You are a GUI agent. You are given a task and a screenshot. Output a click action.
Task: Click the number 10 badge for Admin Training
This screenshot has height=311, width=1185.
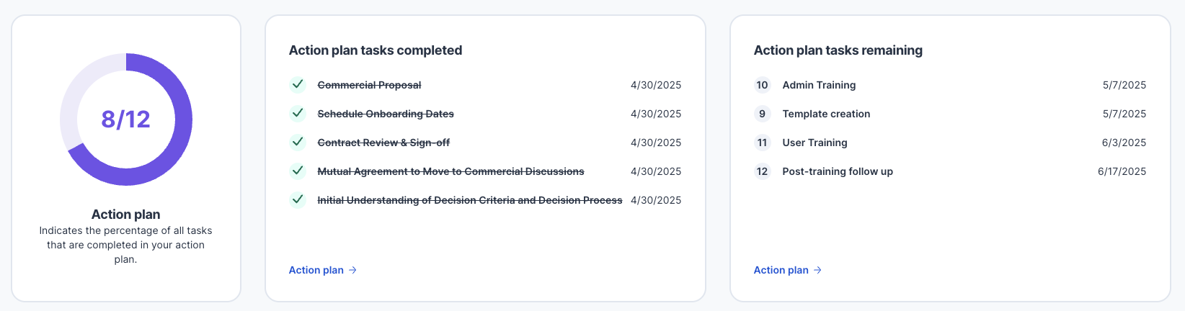click(x=763, y=85)
